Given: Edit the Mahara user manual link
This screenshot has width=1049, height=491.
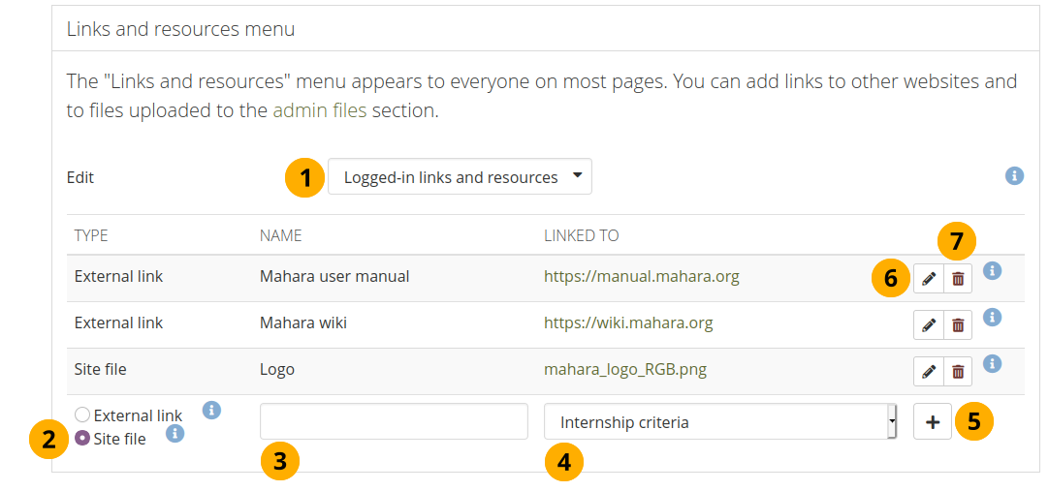Looking at the screenshot, I should (929, 278).
